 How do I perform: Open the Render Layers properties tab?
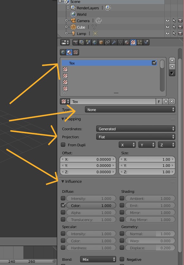pos(82,42)
